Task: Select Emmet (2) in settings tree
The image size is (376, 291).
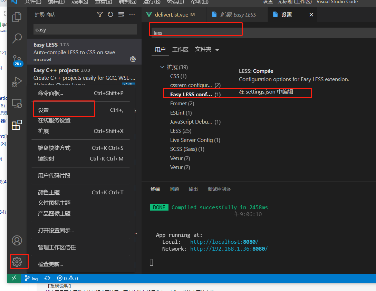Action: point(182,104)
